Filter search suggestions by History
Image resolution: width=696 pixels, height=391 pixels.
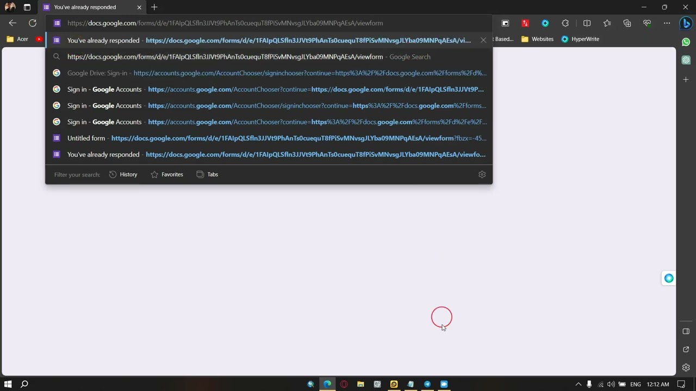pos(123,174)
